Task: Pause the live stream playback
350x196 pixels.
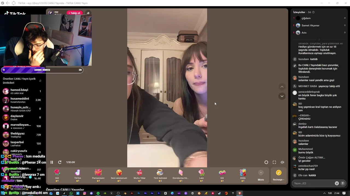Action: click(52, 162)
